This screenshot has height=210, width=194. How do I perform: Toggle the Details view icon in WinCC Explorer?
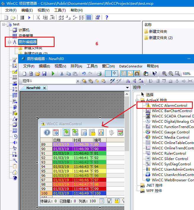89,17
